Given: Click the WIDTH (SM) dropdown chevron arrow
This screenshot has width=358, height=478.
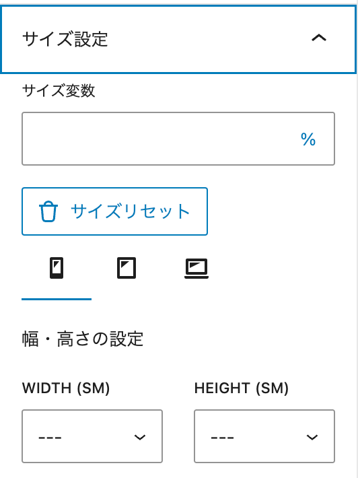Looking at the screenshot, I should click(140, 437).
